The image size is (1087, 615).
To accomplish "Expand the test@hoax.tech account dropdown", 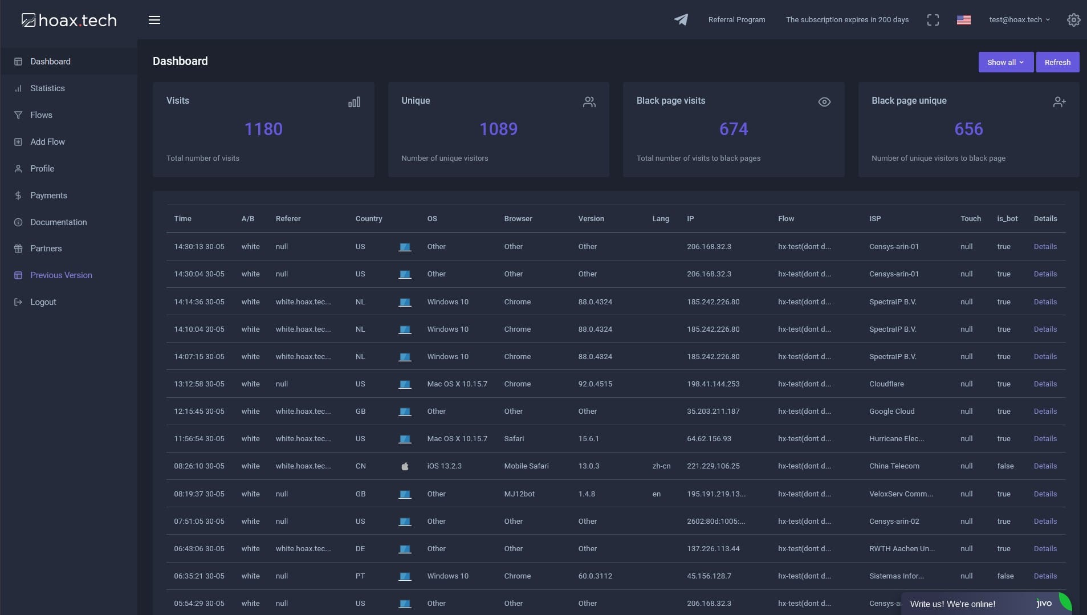I will pyautogui.click(x=1019, y=19).
